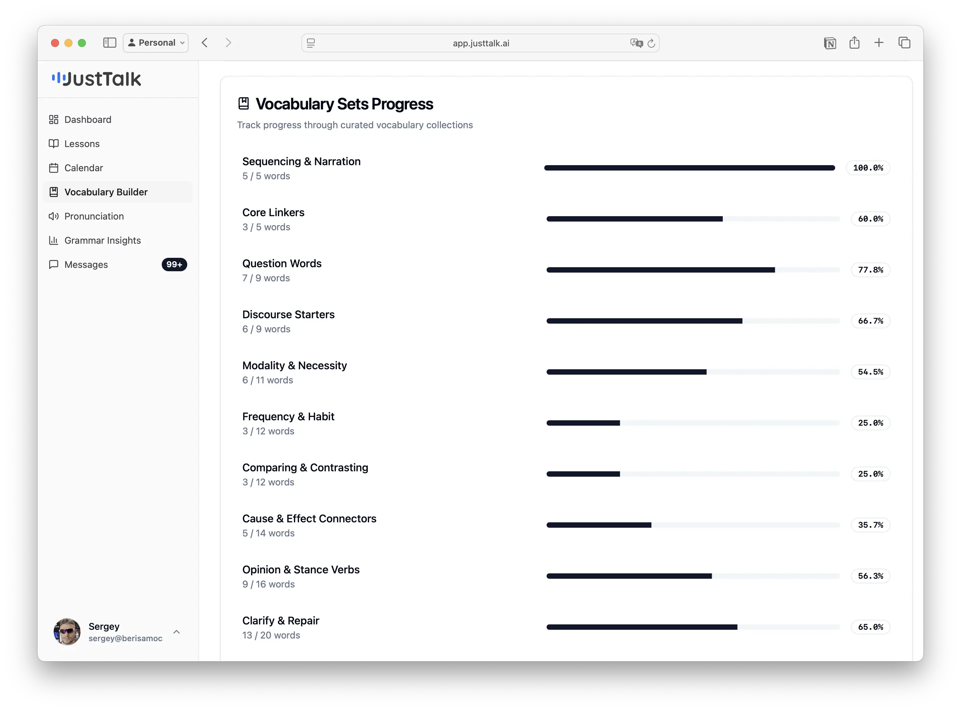
Task: Click the 99+ messages badge
Action: click(174, 264)
